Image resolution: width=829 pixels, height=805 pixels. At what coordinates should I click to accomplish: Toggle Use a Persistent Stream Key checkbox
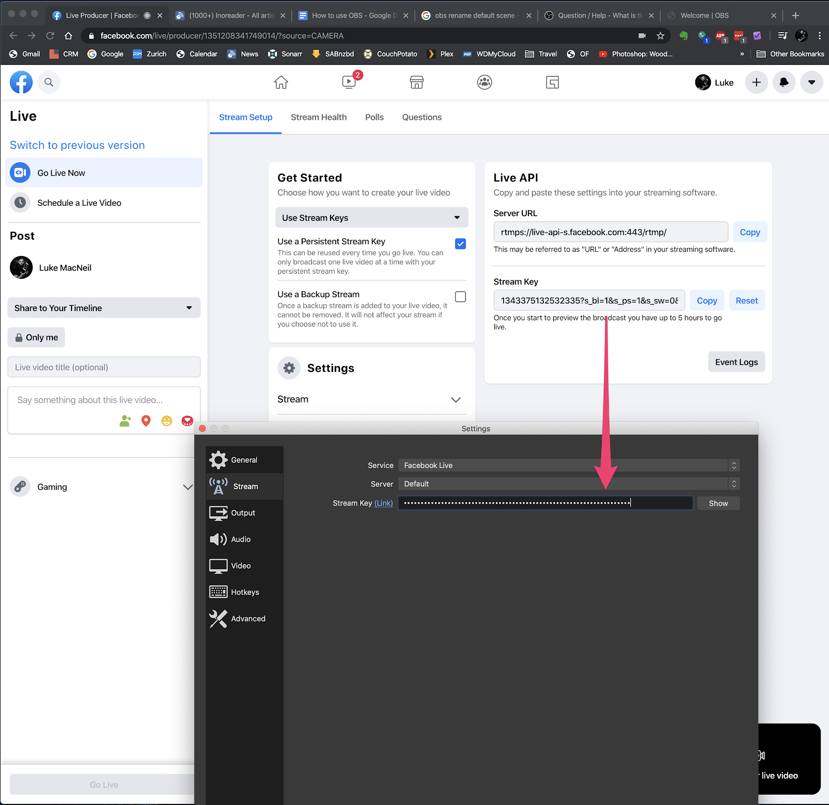(x=460, y=244)
